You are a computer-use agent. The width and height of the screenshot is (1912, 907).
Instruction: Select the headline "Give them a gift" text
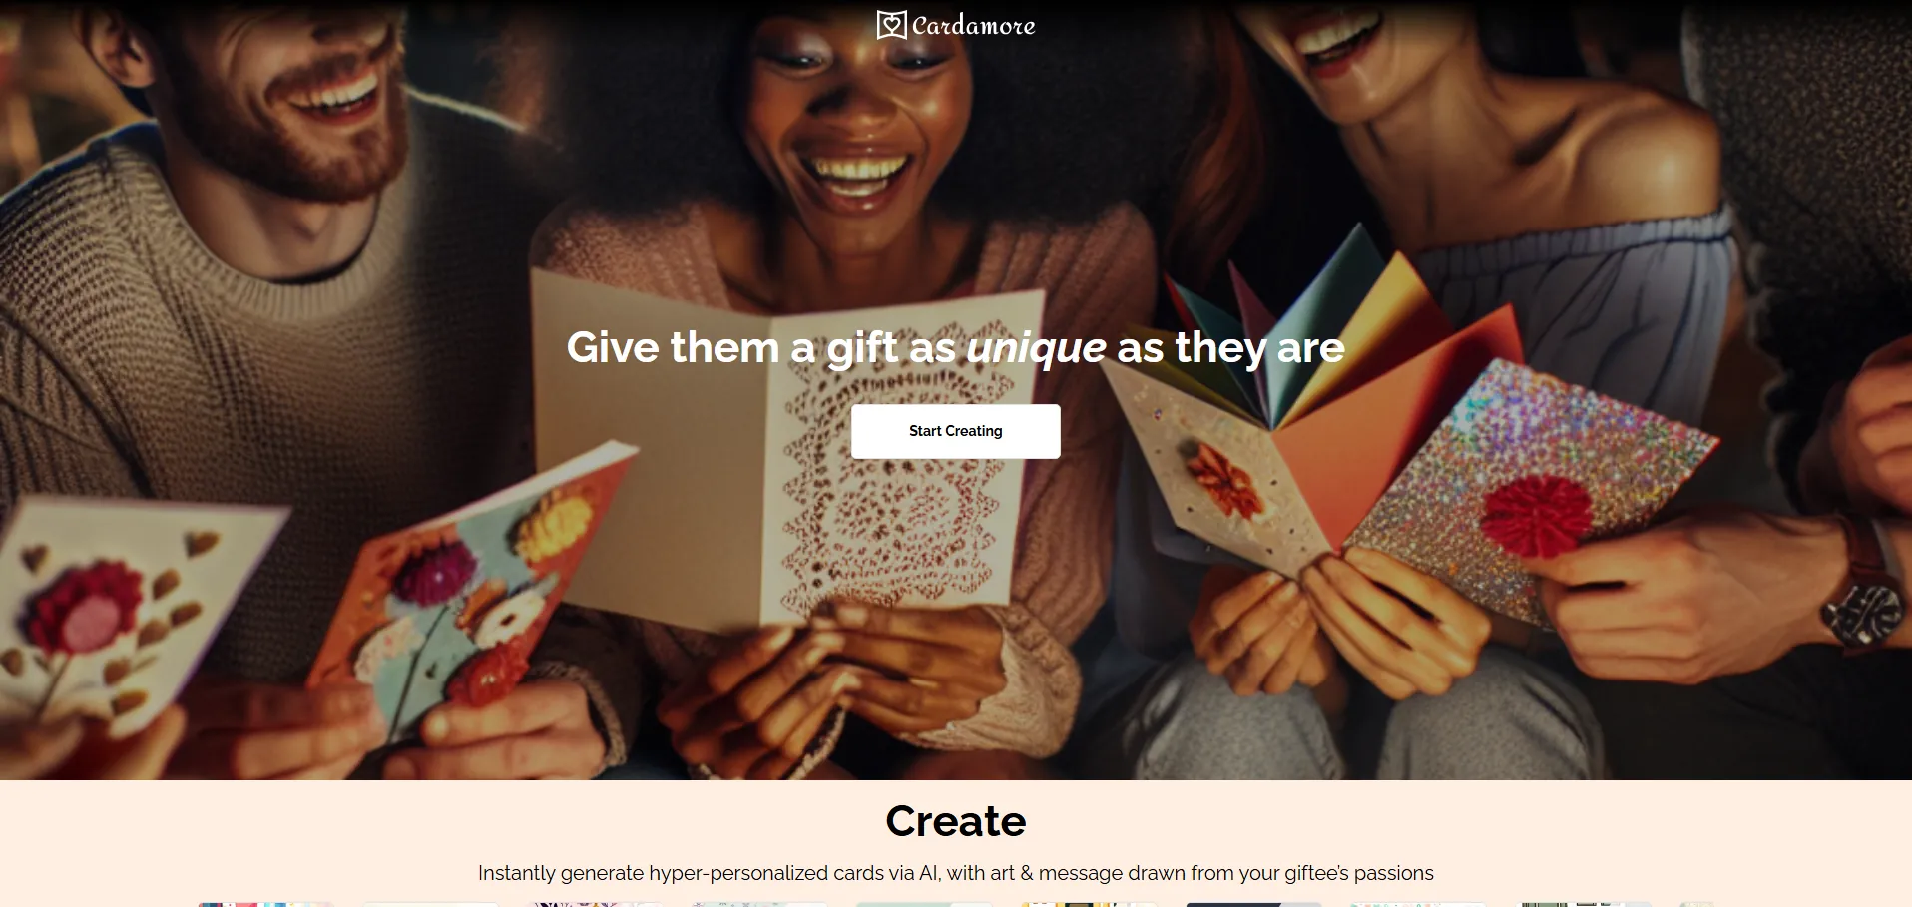coord(733,348)
